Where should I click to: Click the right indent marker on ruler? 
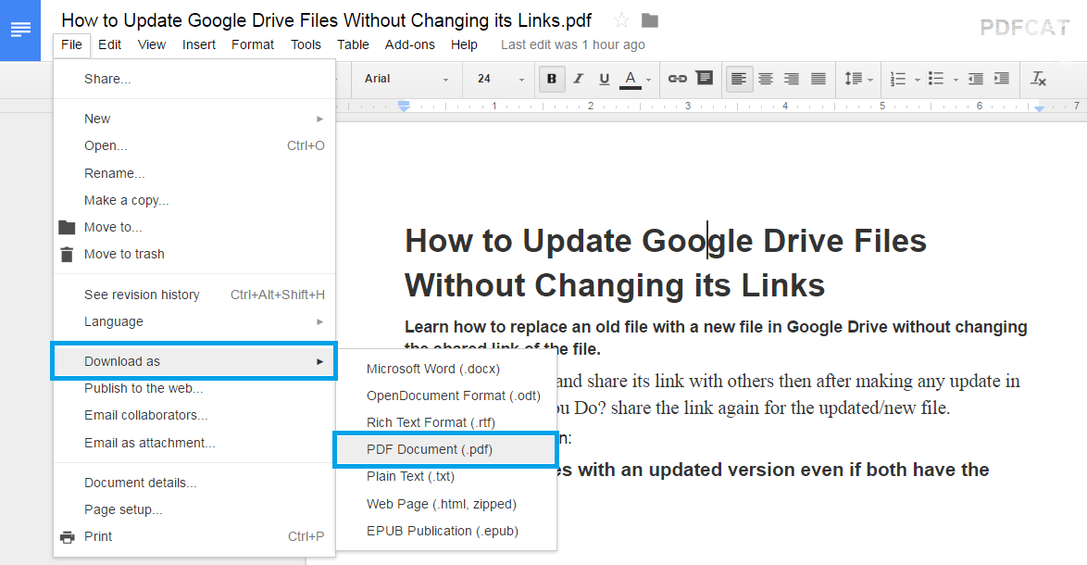[x=1039, y=109]
